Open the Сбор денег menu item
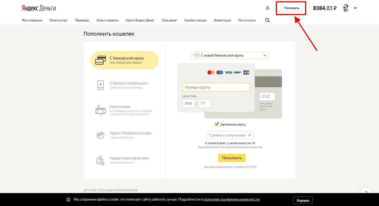Viewport: 379px width, 206px height. pyautogui.click(x=169, y=20)
